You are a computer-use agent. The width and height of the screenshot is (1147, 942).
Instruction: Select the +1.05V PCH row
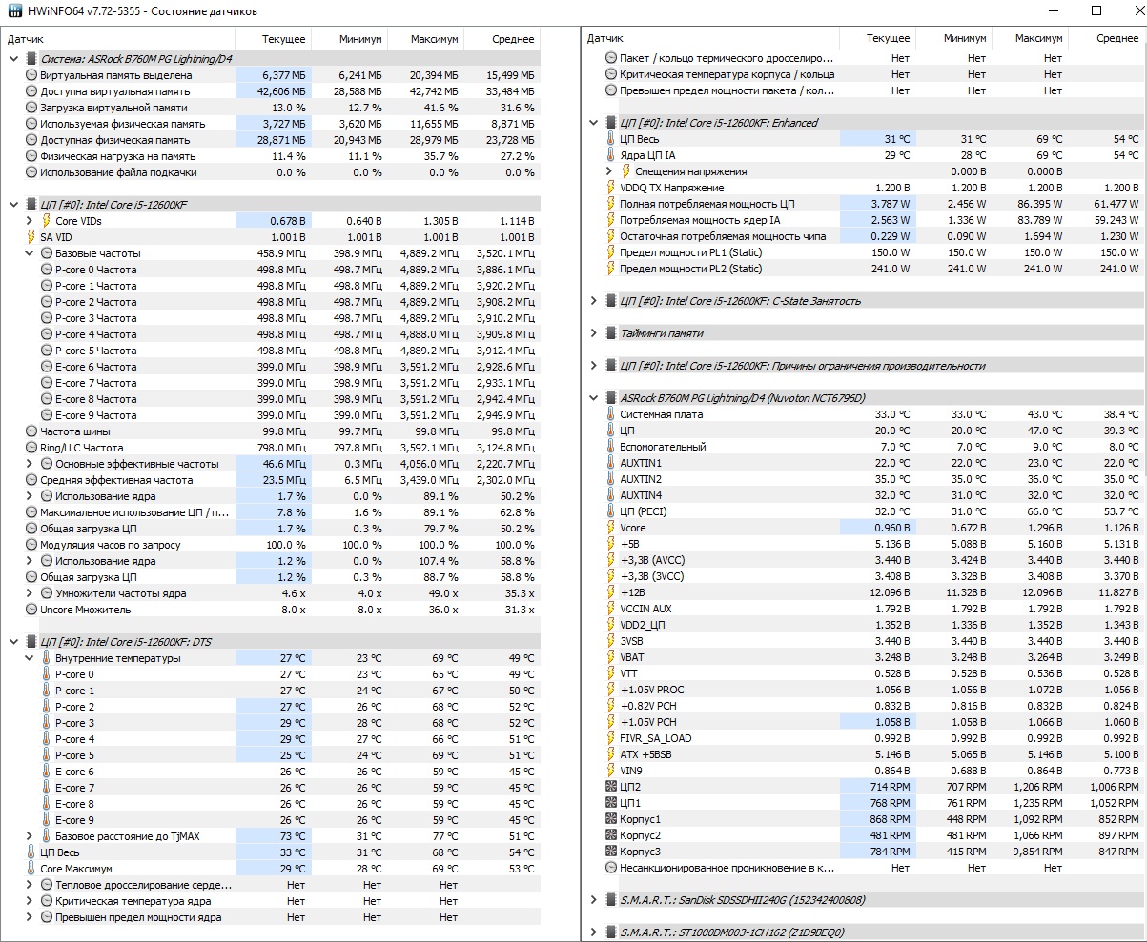click(864, 722)
